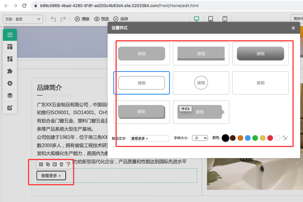Click the 清除 clear button
Viewport: 303px width, 202px height.
pyautogui.click(x=82, y=19)
